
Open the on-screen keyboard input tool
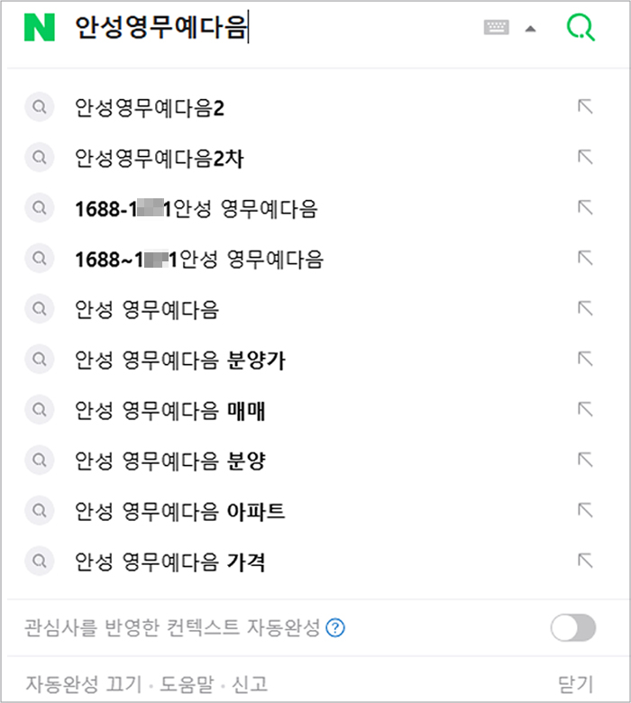tap(496, 28)
